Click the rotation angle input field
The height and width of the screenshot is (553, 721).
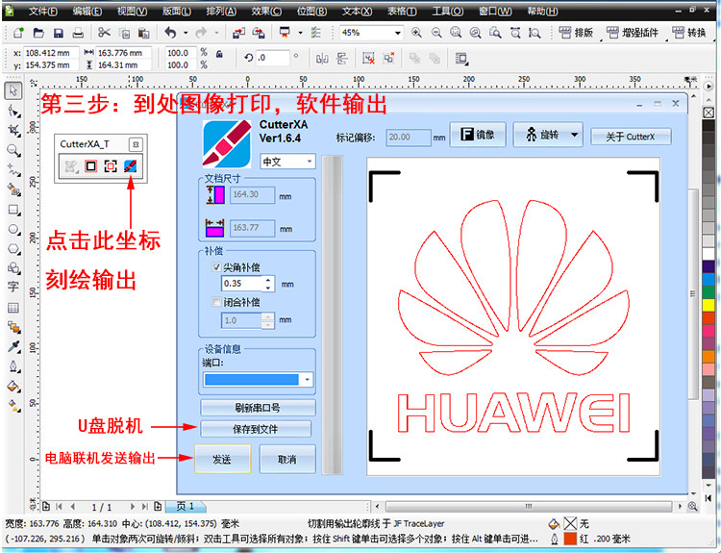[x=273, y=58]
